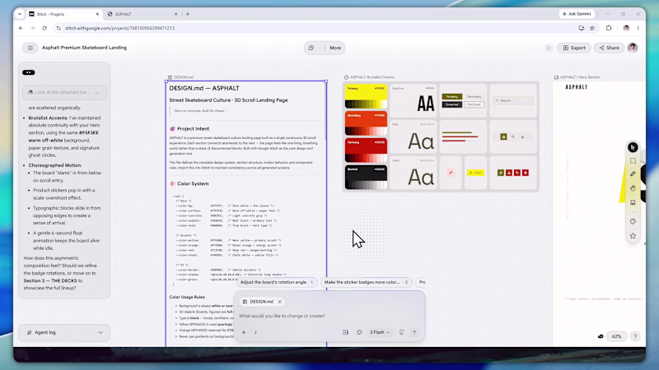Close the ASPHALT browser tab
This screenshot has width=659, height=370.
click(x=175, y=14)
